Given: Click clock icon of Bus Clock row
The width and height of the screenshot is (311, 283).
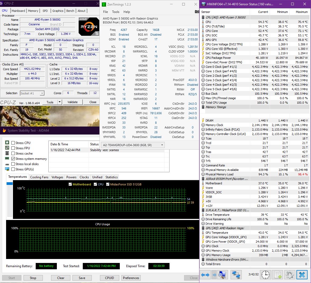Looking at the screenshot, I should point(203,94).
